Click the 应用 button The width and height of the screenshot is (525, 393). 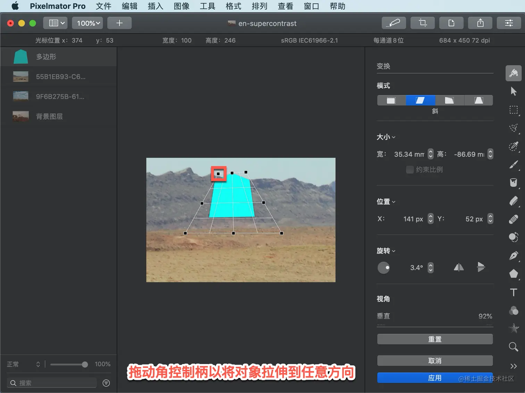(435, 378)
